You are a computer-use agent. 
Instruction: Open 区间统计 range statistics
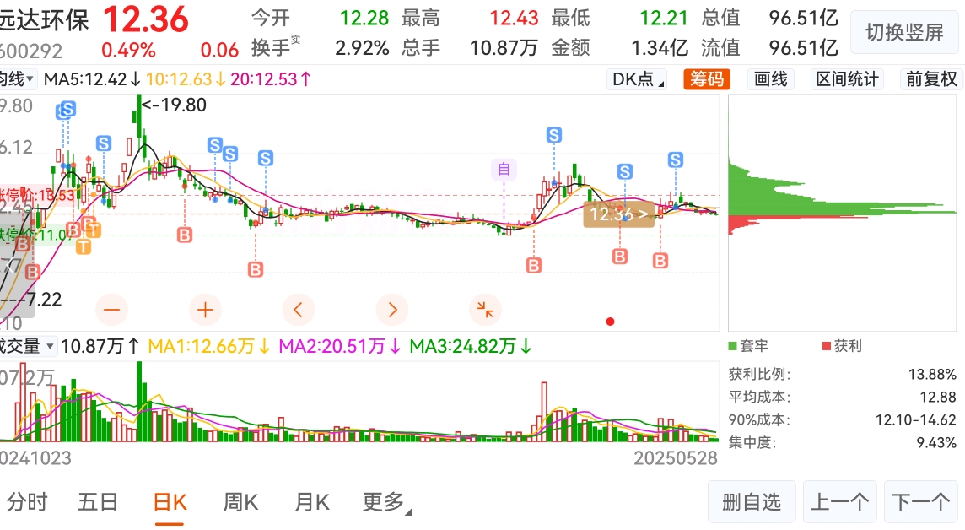[x=848, y=79]
